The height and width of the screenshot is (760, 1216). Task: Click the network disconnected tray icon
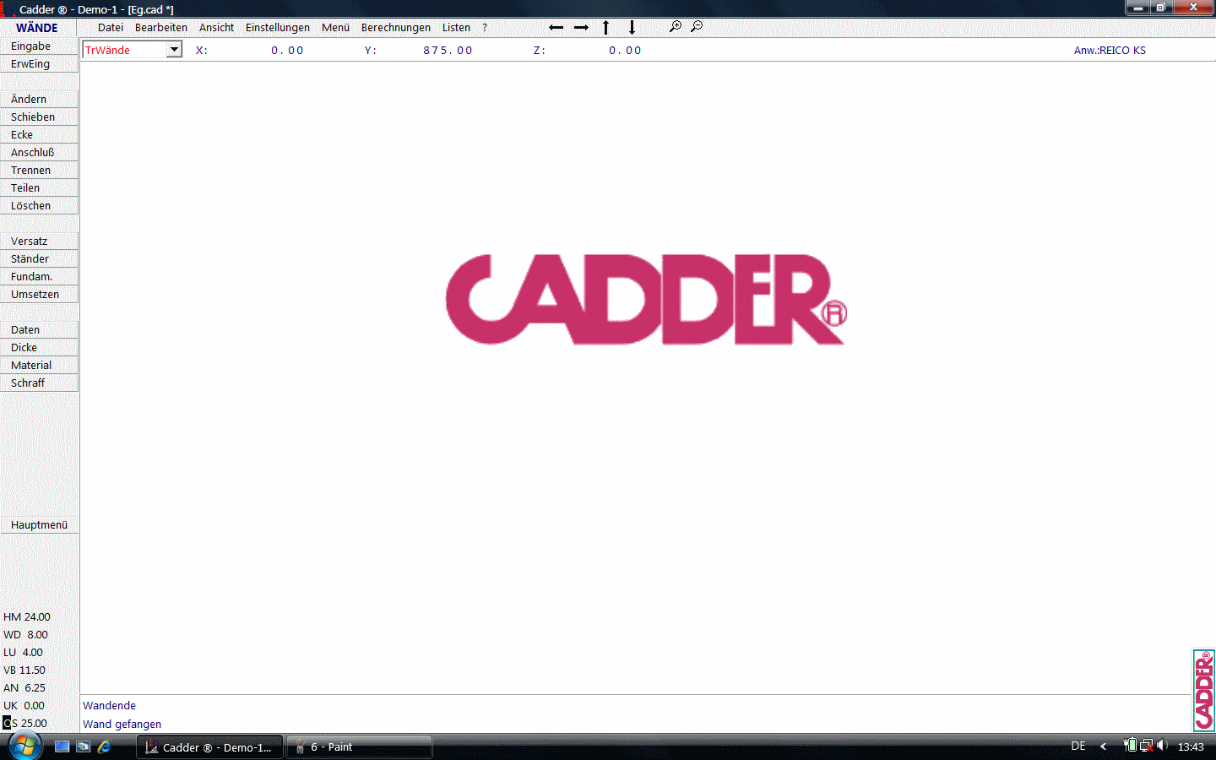pos(1147,746)
